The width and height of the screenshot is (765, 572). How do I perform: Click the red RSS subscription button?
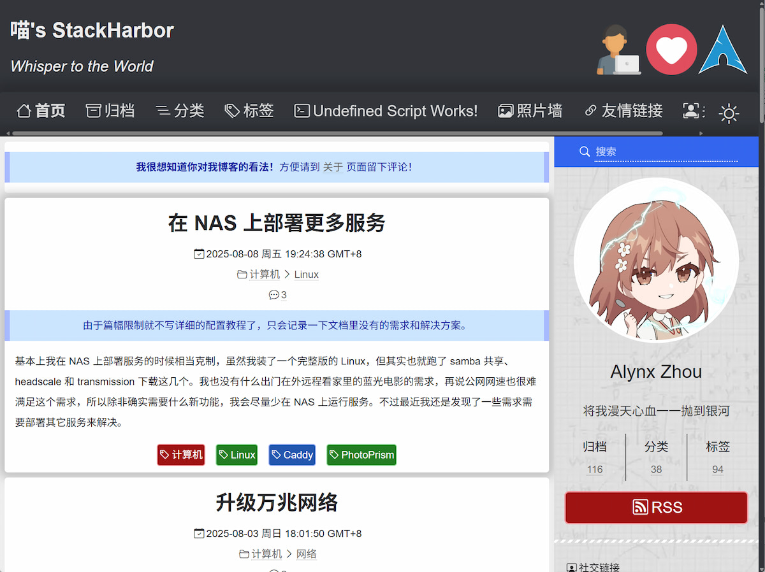coord(655,507)
